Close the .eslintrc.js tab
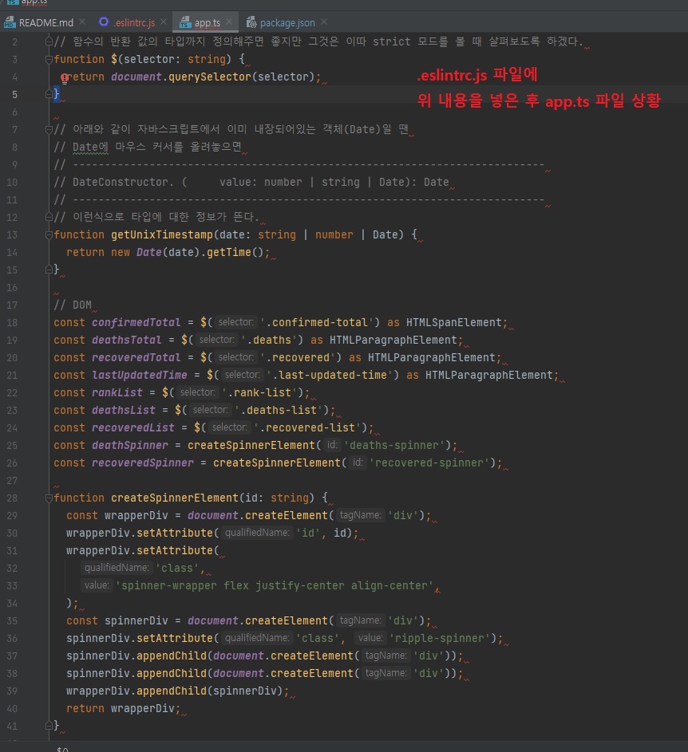688x752 pixels. 162,23
